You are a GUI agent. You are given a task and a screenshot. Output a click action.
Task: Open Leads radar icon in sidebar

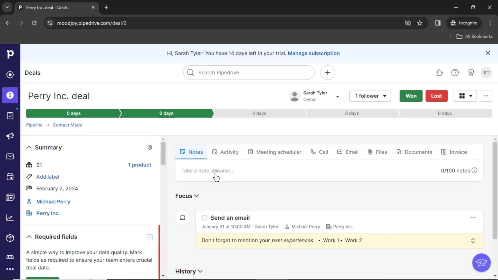pyautogui.click(x=10, y=75)
